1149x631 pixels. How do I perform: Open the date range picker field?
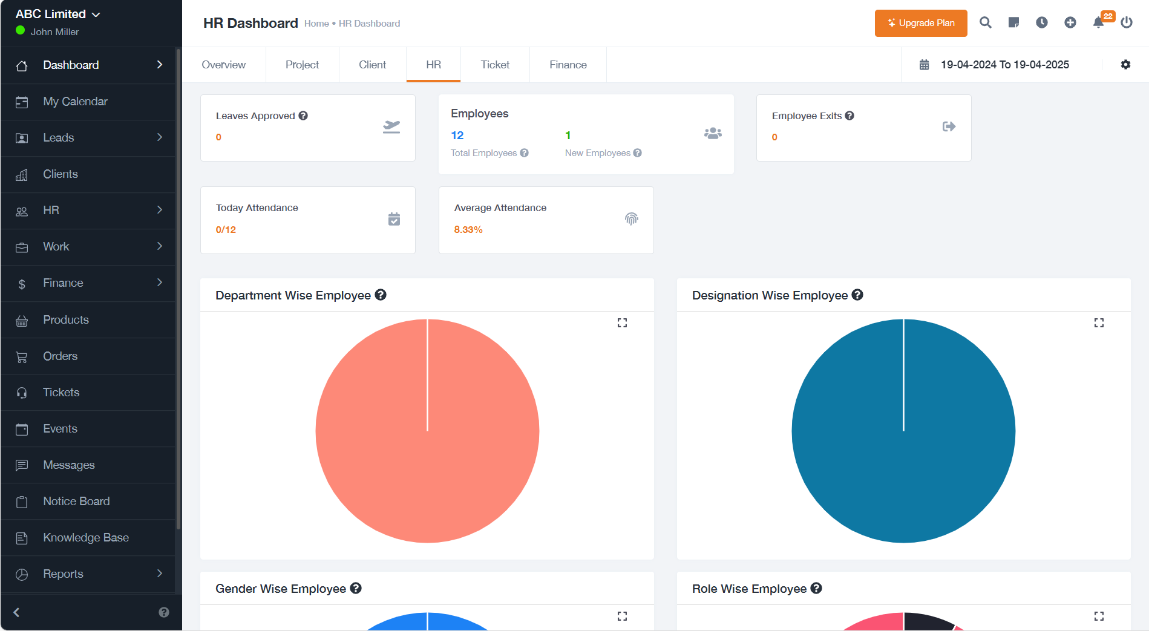point(1004,65)
